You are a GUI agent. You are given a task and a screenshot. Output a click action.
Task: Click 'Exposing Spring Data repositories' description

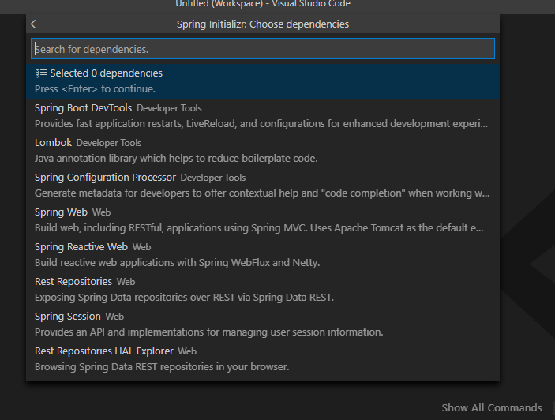click(x=184, y=297)
